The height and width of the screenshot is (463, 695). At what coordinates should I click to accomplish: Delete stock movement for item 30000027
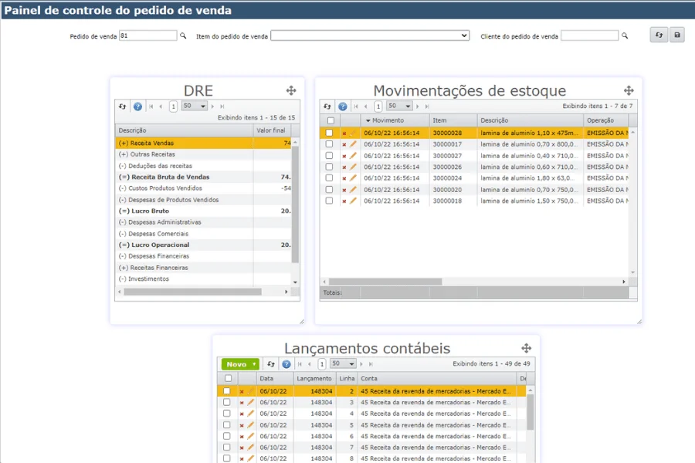click(344, 156)
